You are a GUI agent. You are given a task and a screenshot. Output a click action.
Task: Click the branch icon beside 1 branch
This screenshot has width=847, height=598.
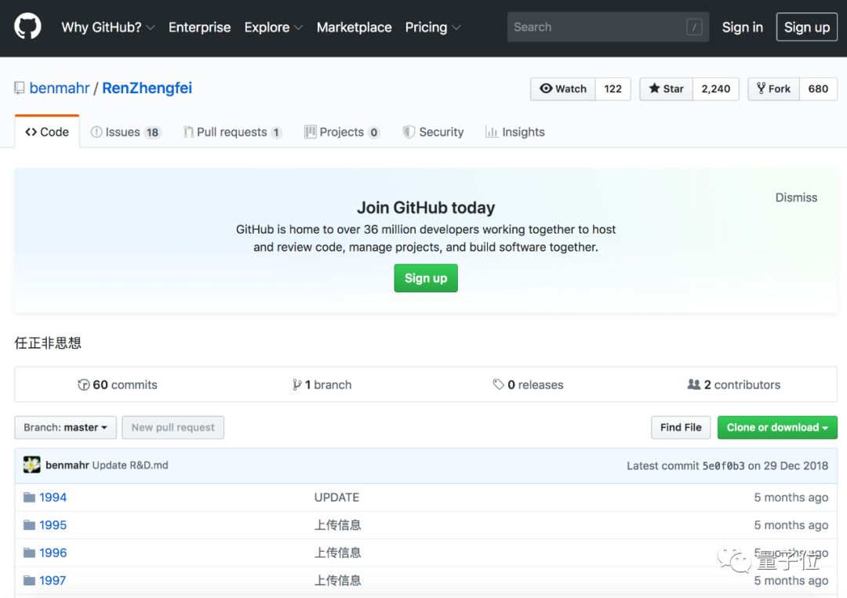click(297, 385)
